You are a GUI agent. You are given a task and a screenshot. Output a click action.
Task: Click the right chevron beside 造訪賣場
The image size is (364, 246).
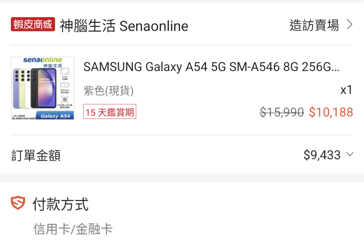[x=350, y=25]
